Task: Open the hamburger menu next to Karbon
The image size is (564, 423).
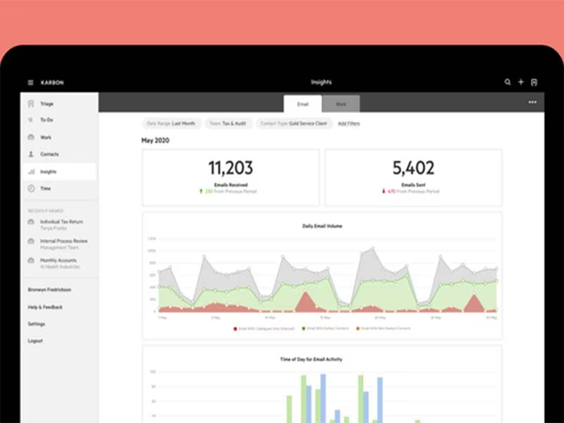Action: pos(30,82)
